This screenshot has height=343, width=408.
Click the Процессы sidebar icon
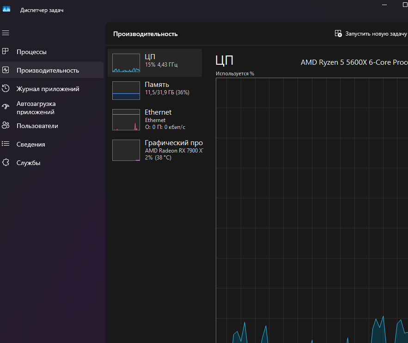tap(6, 52)
